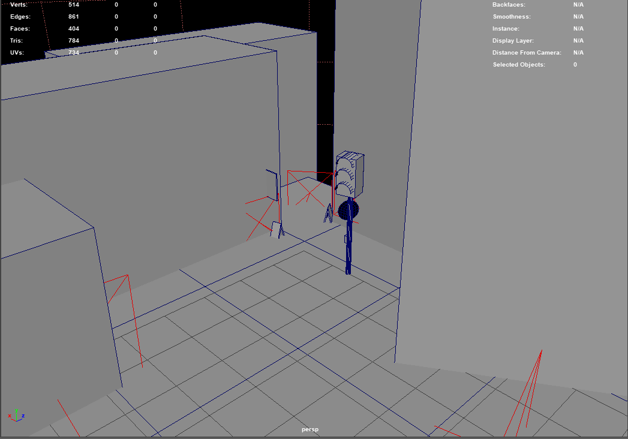Click the Tris count value 784

[74, 41]
